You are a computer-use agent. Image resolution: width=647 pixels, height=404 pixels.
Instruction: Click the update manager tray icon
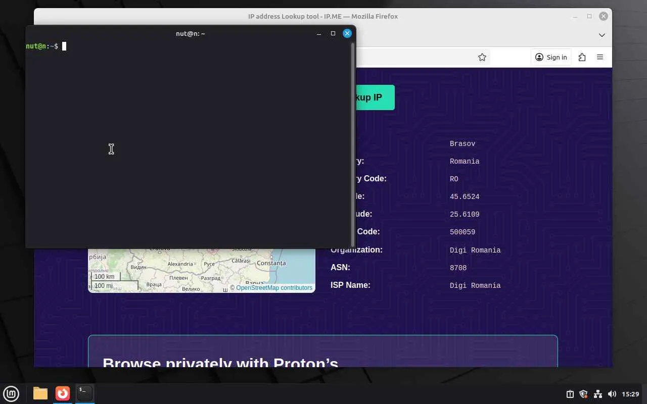570,394
